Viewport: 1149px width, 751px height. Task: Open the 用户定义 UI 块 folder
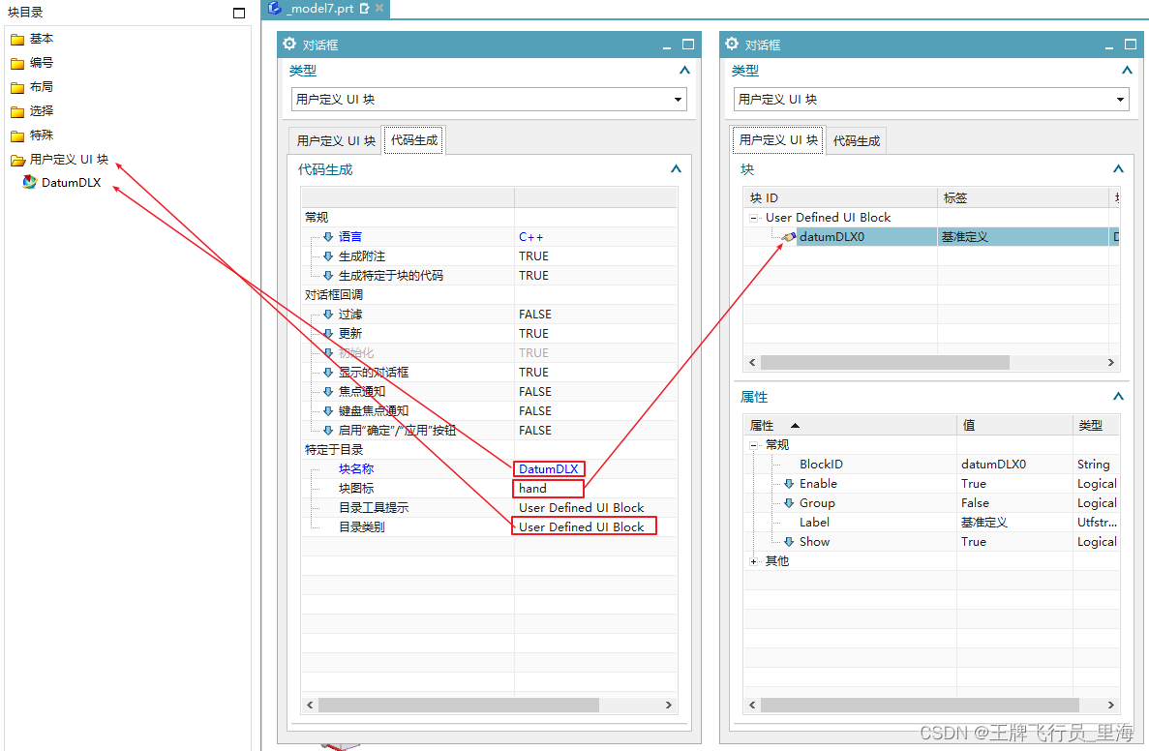click(60, 159)
